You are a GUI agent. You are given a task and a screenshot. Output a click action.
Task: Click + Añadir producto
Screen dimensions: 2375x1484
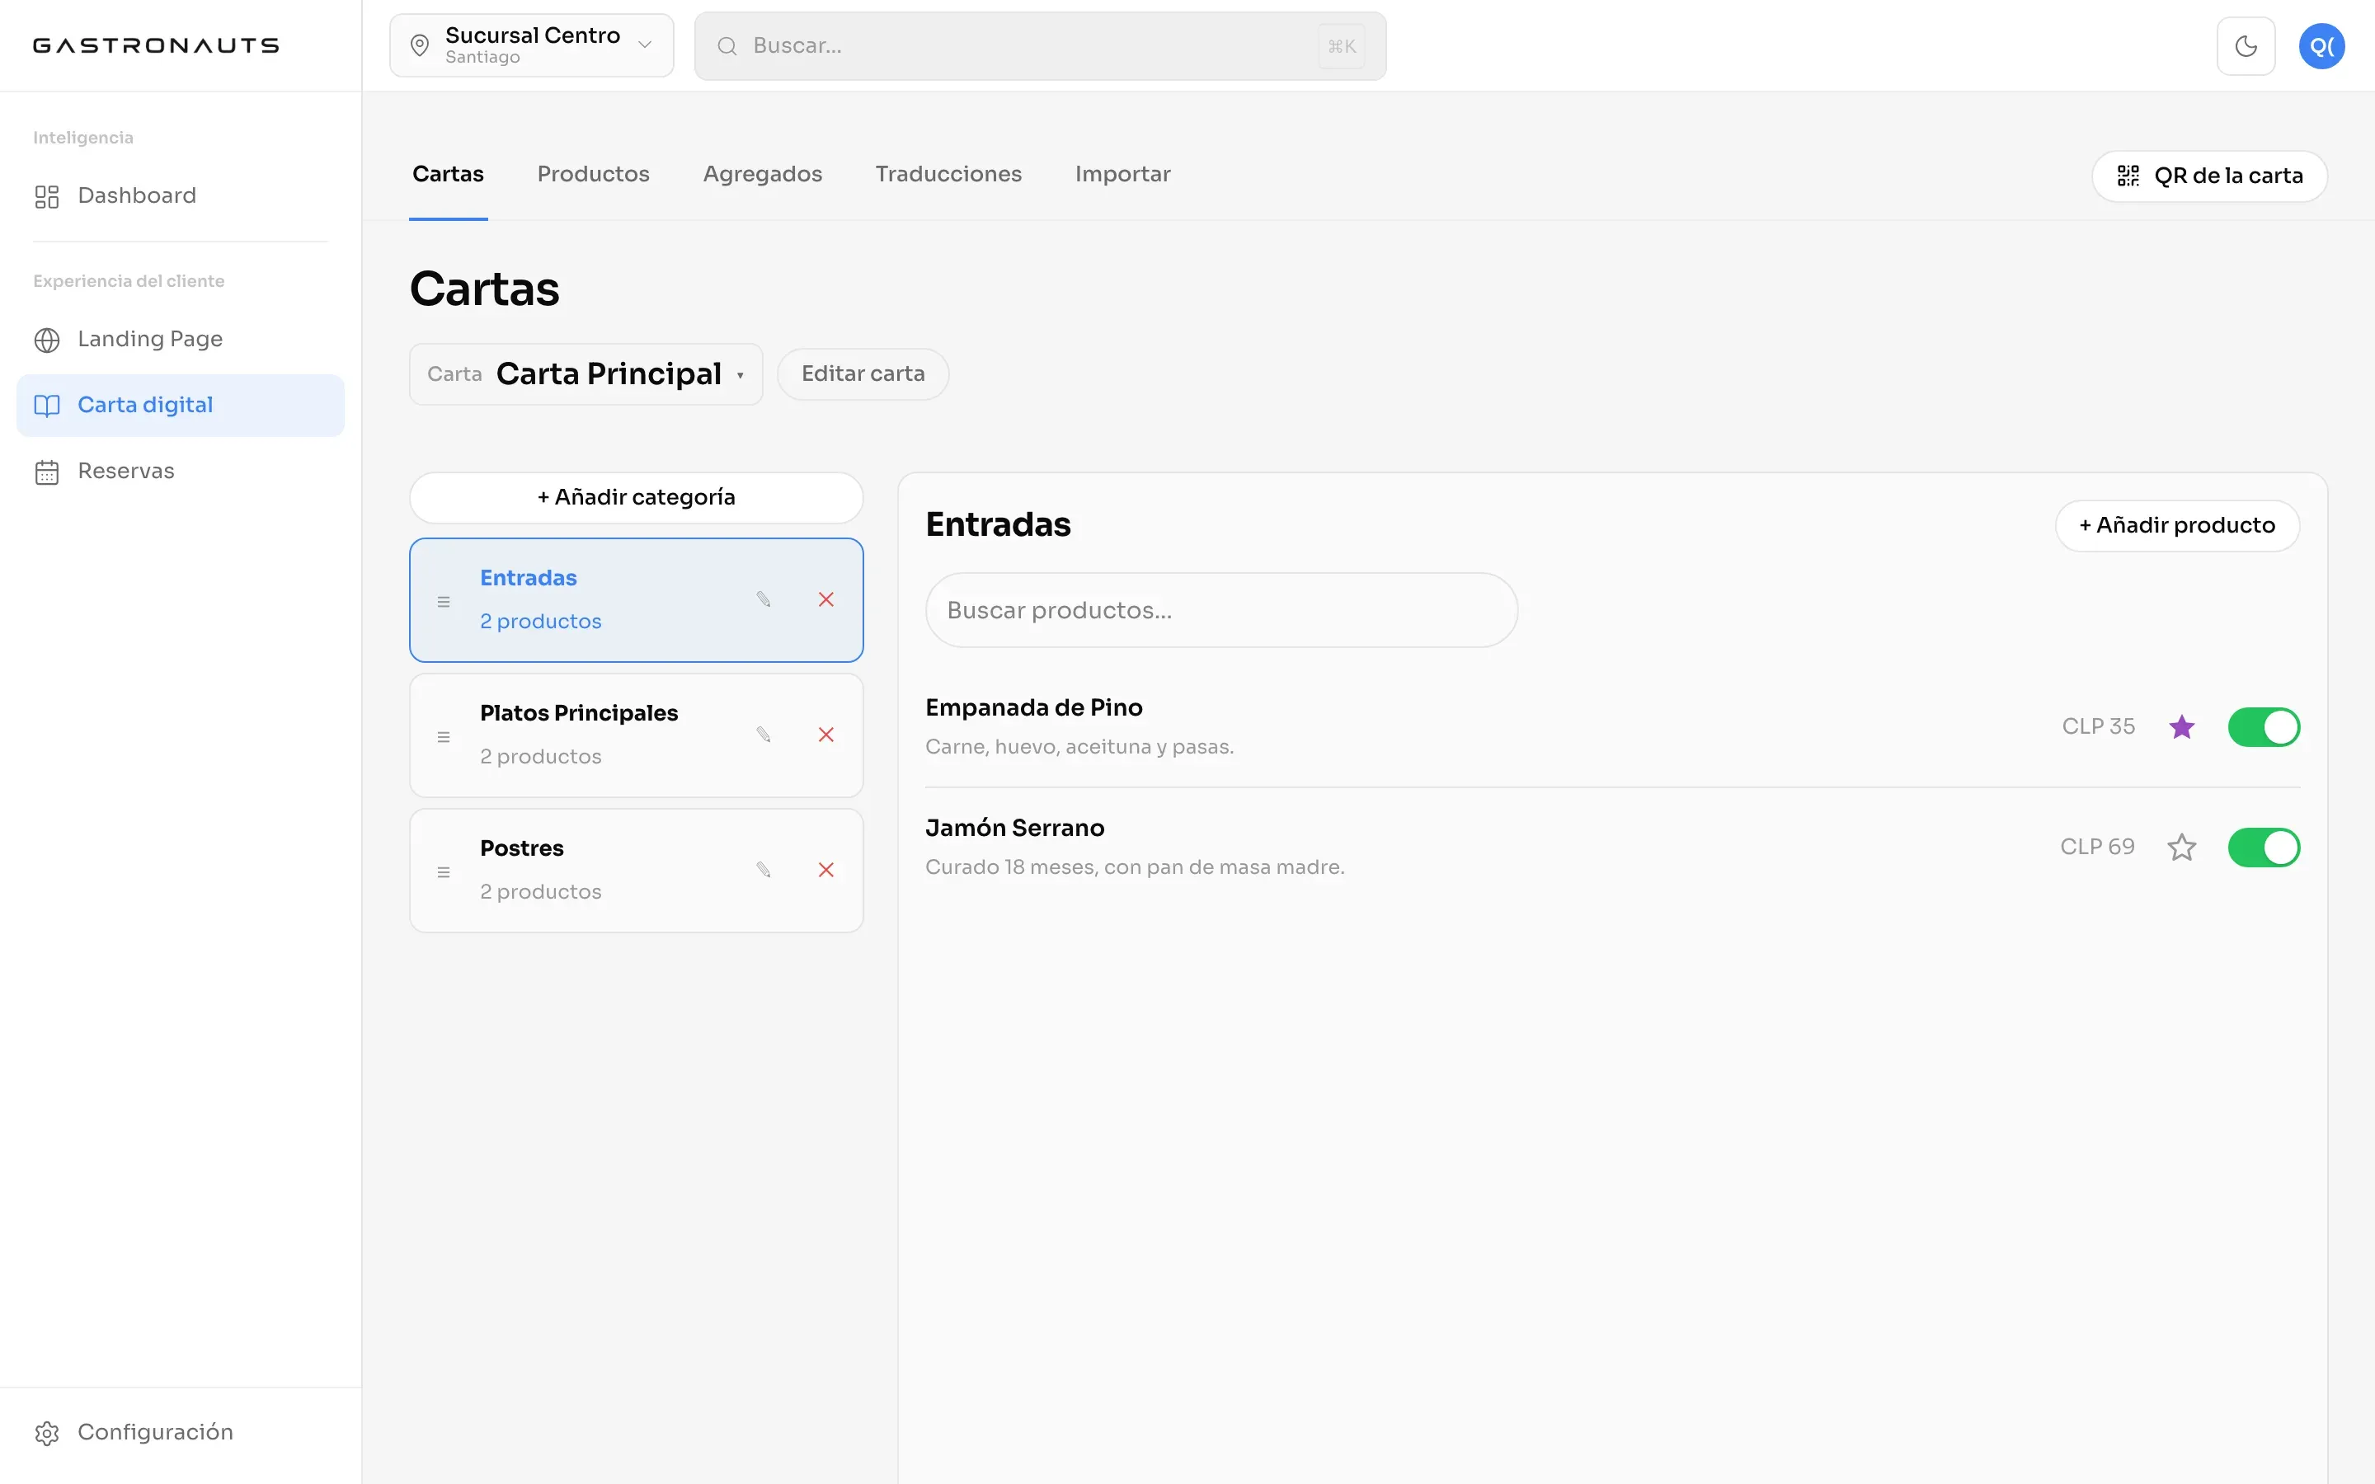point(2177,526)
